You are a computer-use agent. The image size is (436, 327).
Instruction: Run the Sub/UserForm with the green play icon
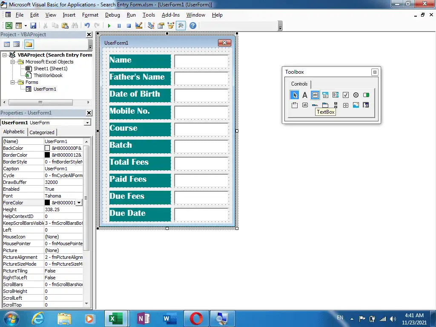[x=109, y=26]
